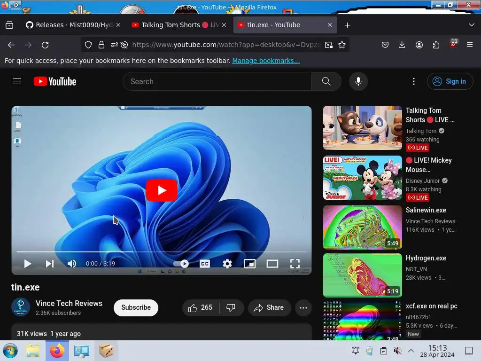This screenshot has width=481, height=361.
Task: Open picture-in-picture from the address bar
Action: tap(328, 45)
